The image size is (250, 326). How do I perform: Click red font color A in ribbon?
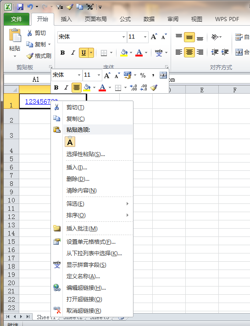pyautogui.click(x=139, y=53)
